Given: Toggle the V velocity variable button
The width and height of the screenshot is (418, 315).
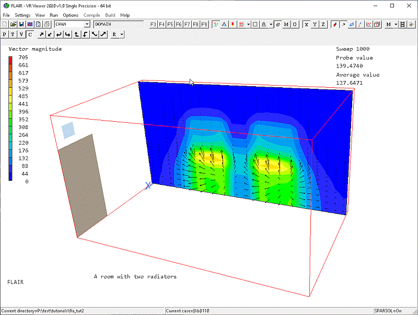Looking at the screenshot, I should pos(21,34).
